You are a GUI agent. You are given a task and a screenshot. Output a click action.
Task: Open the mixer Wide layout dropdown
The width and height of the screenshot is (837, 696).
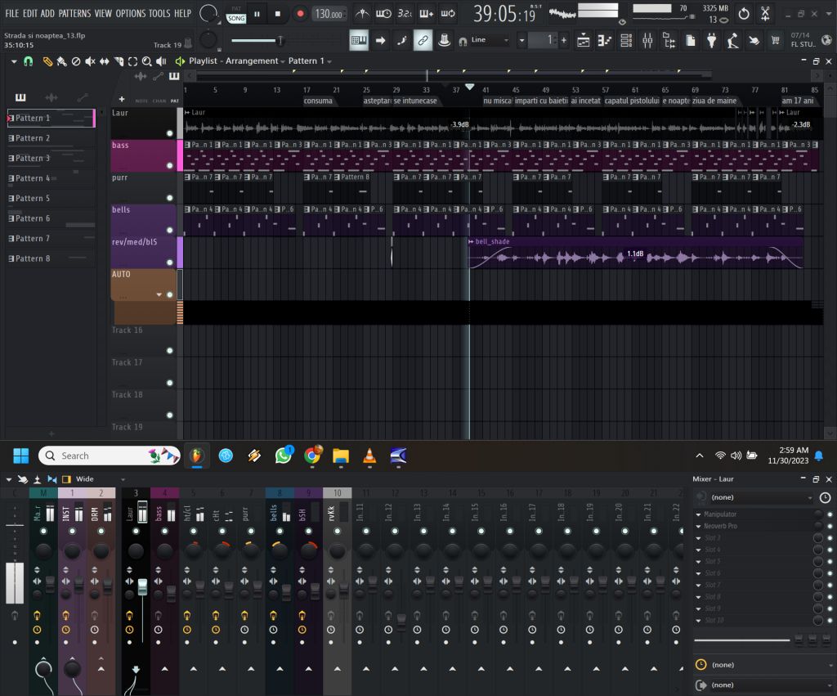(x=96, y=479)
